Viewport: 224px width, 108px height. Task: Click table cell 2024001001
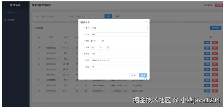pos(51,59)
